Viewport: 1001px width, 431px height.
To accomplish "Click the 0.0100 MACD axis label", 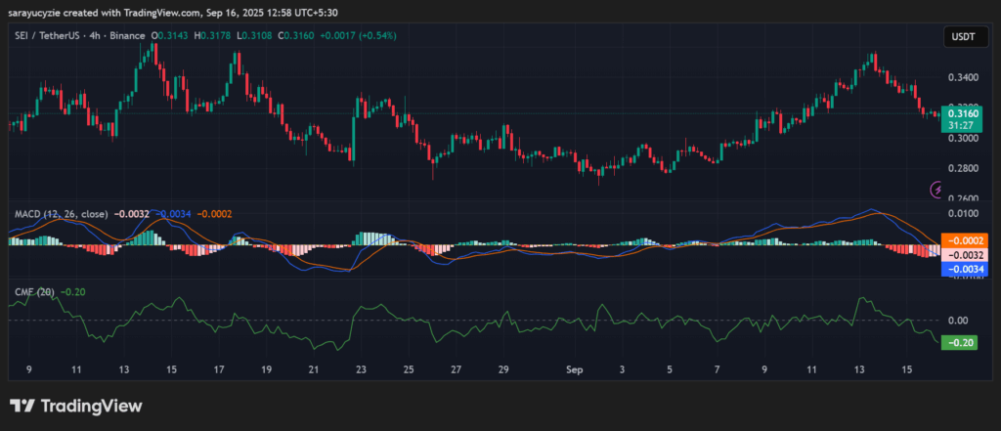I will (x=964, y=212).
